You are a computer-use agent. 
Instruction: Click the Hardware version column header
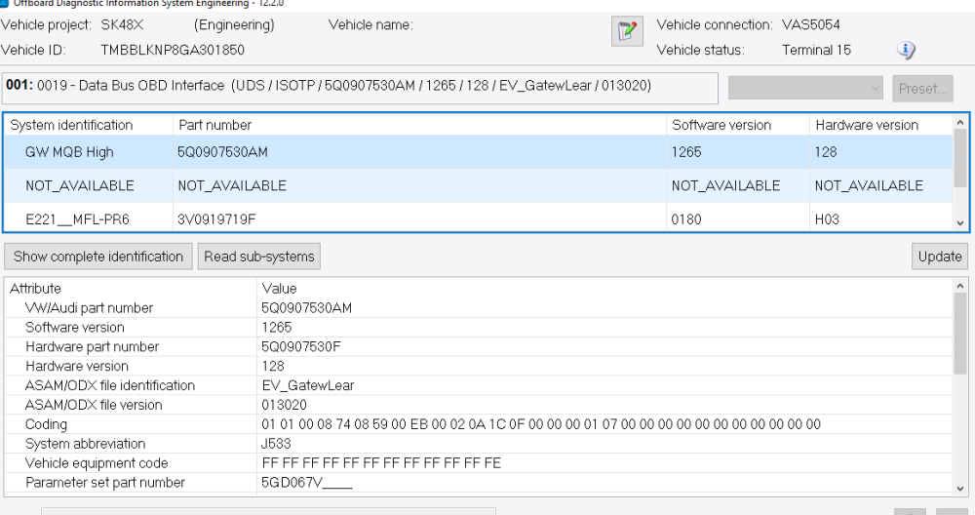881,125
